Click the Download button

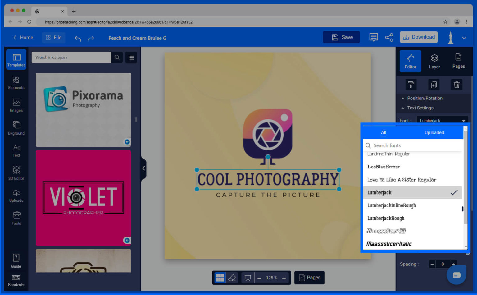[x=419, y=37]
